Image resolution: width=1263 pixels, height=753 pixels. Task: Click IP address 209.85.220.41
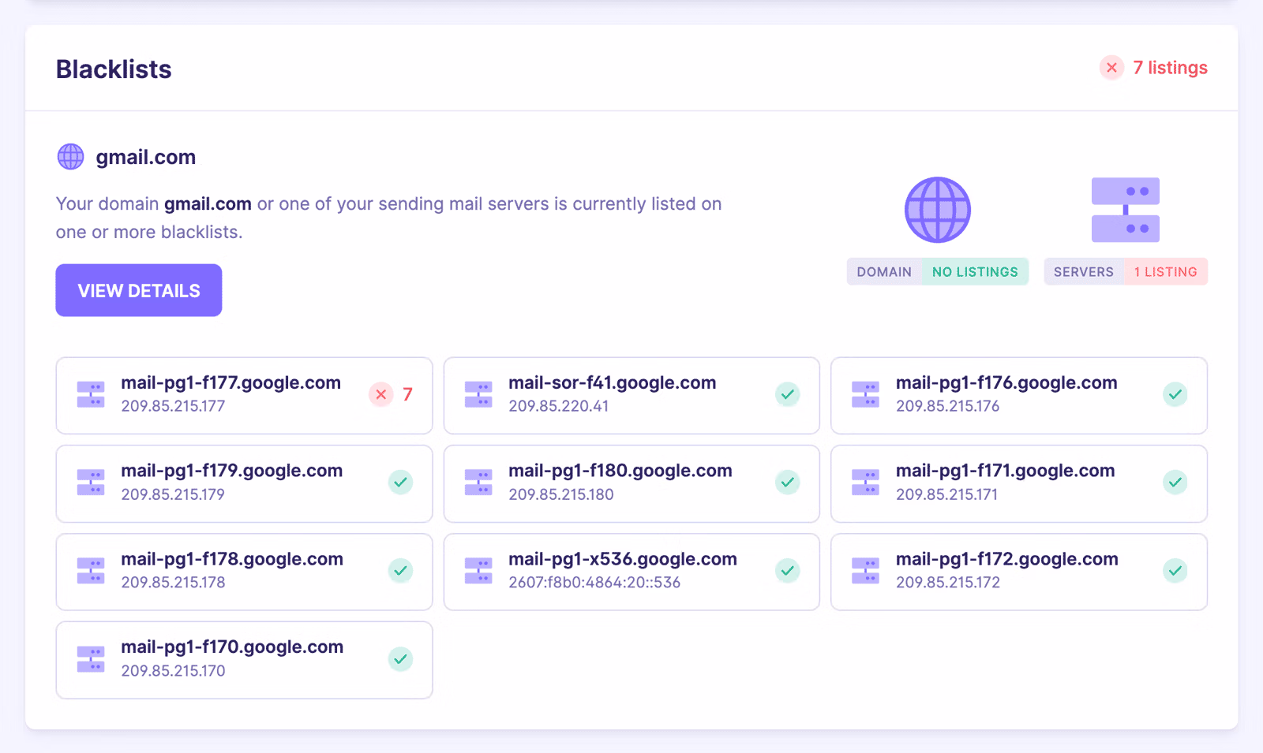tap(558, 406)
